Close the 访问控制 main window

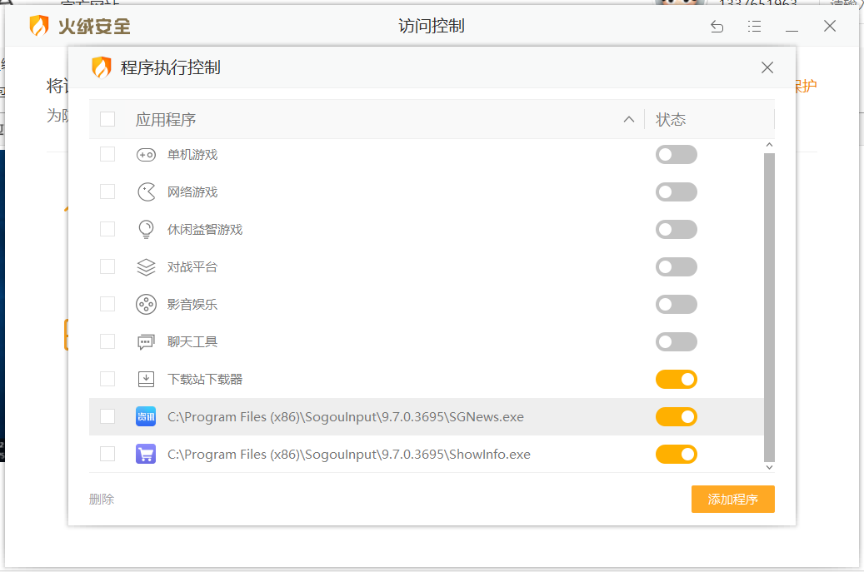[x=830, y=26]
